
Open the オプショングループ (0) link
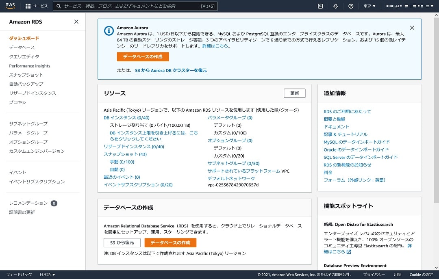230,141
